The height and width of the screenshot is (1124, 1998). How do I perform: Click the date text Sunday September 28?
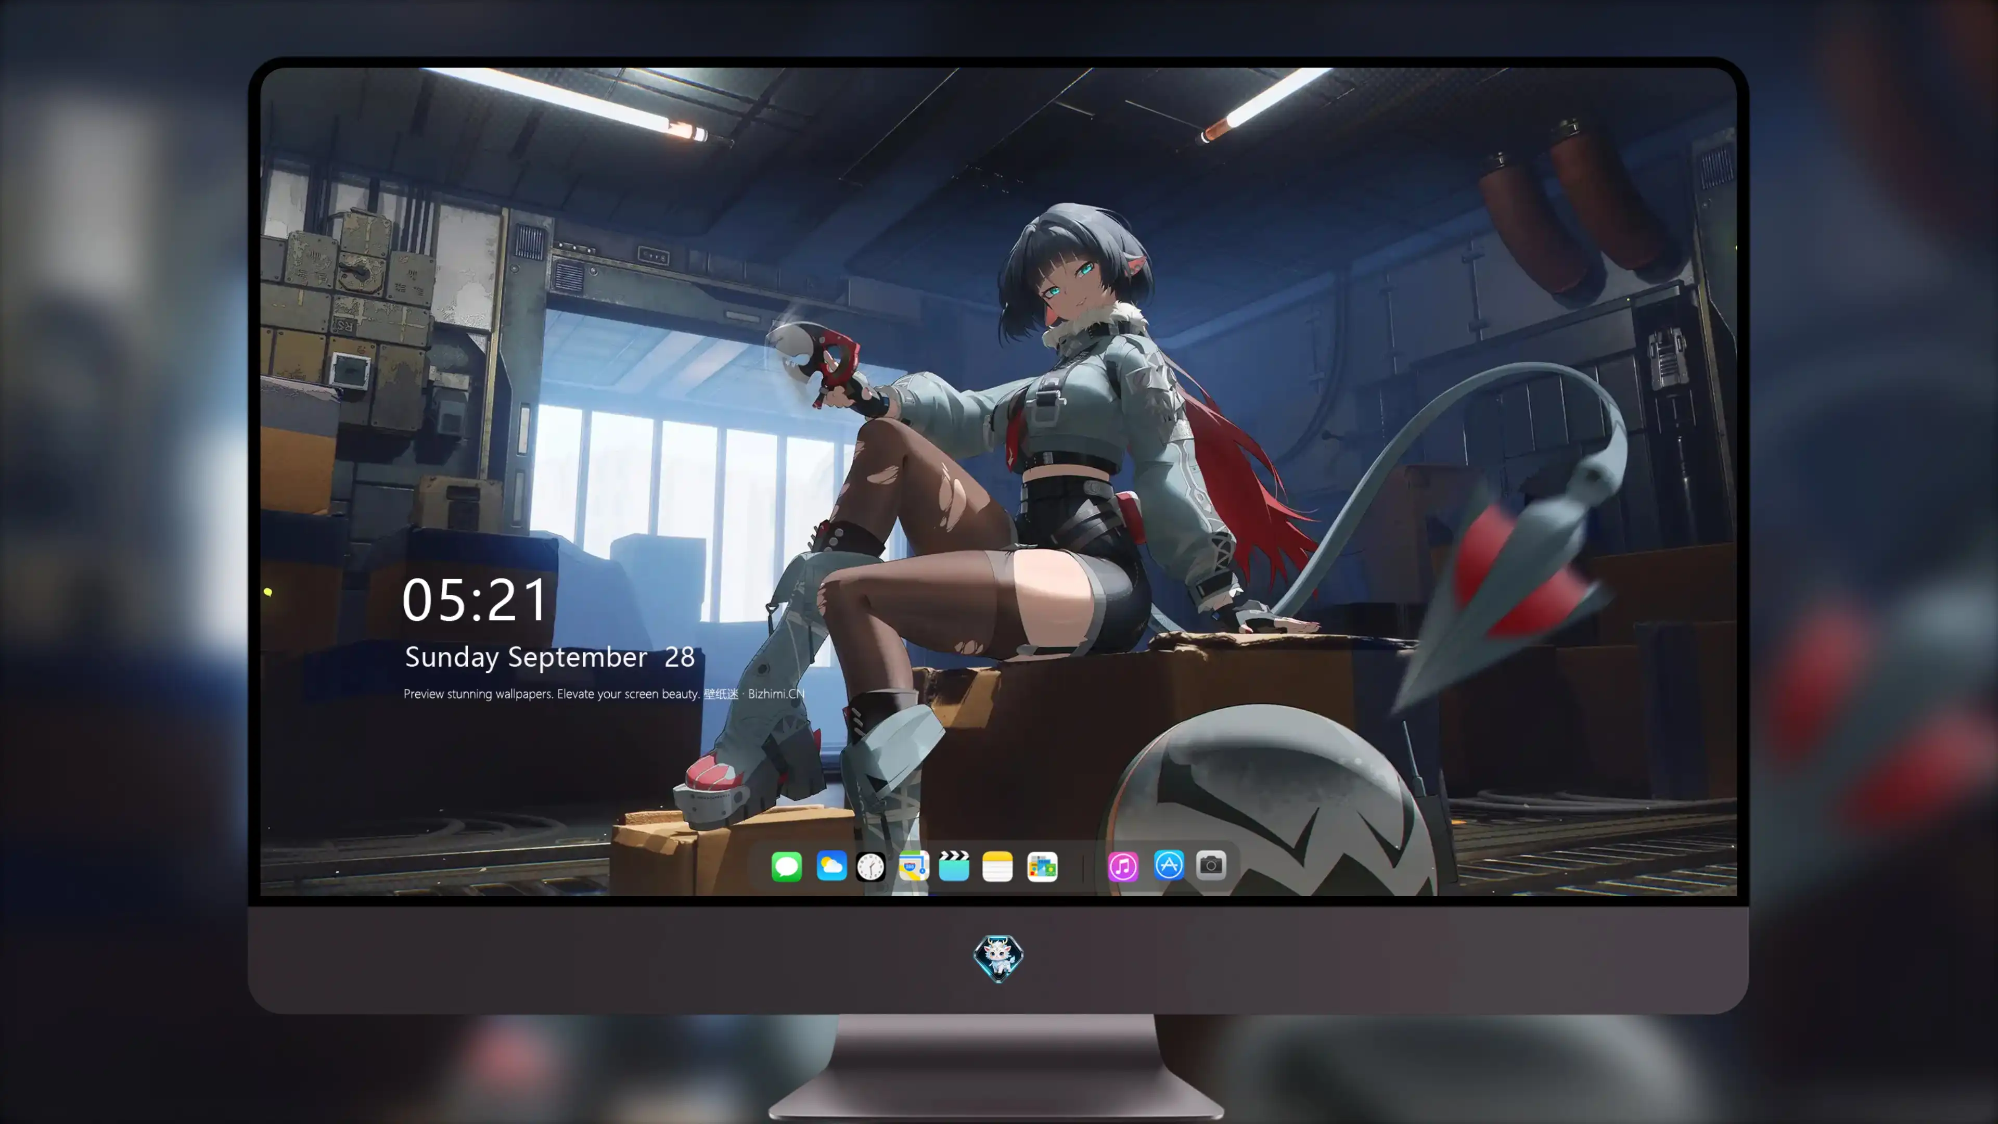[550, 657]
